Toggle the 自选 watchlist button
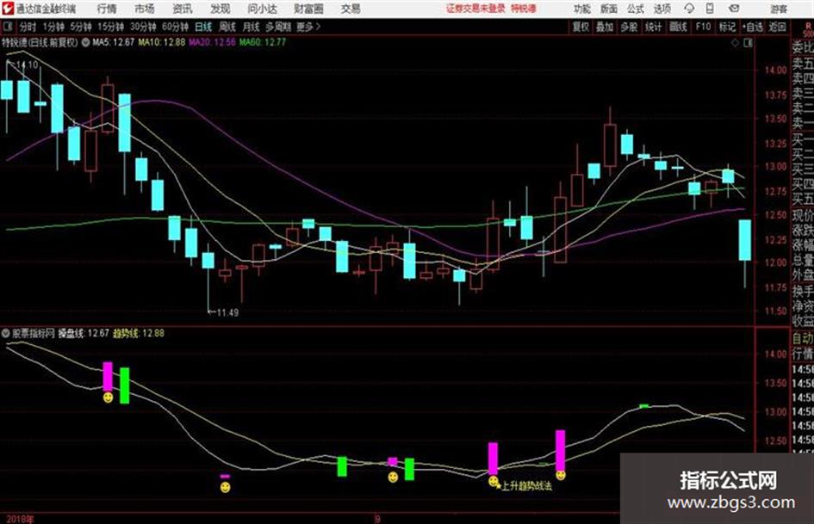This screenshot has width=814, height=524. (x=752, y=27)
